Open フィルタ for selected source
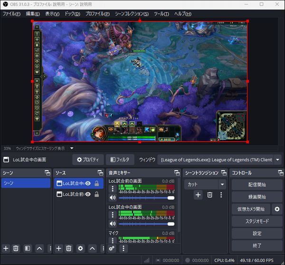 tap(120, 160)
